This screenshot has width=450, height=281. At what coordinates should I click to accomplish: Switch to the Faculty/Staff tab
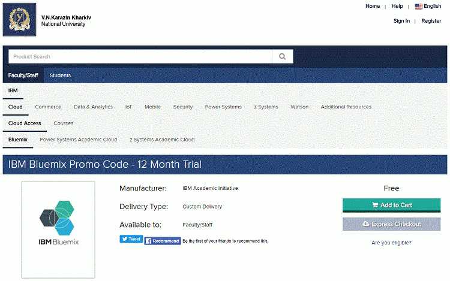tap(23, 75)
